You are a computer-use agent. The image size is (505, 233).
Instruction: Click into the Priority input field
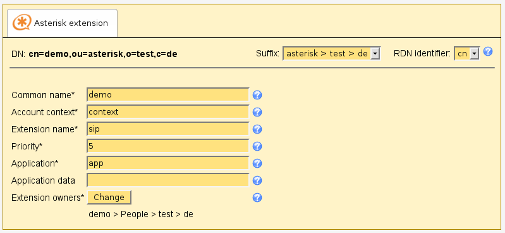point(167,146)
